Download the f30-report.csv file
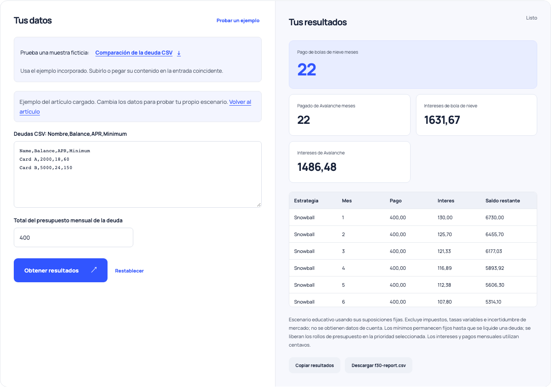This screenshot has width=551, height=387. (x=379, y=365)
